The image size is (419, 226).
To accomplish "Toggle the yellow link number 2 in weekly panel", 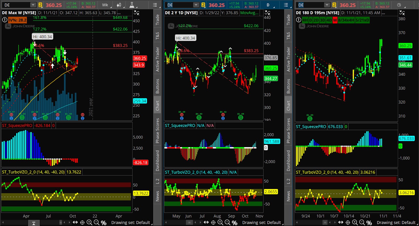I will click(40, 5).
